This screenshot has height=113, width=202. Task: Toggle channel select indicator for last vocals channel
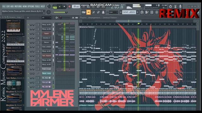tap(53, 87)
